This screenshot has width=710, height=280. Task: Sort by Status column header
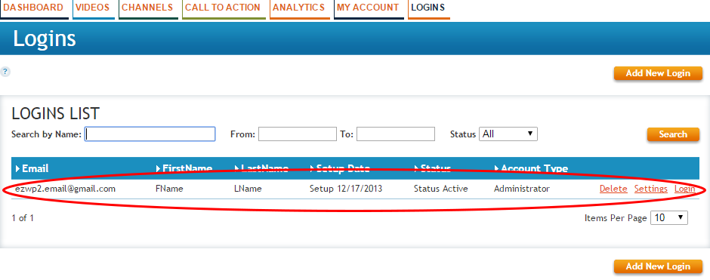[x=433, y=169]
